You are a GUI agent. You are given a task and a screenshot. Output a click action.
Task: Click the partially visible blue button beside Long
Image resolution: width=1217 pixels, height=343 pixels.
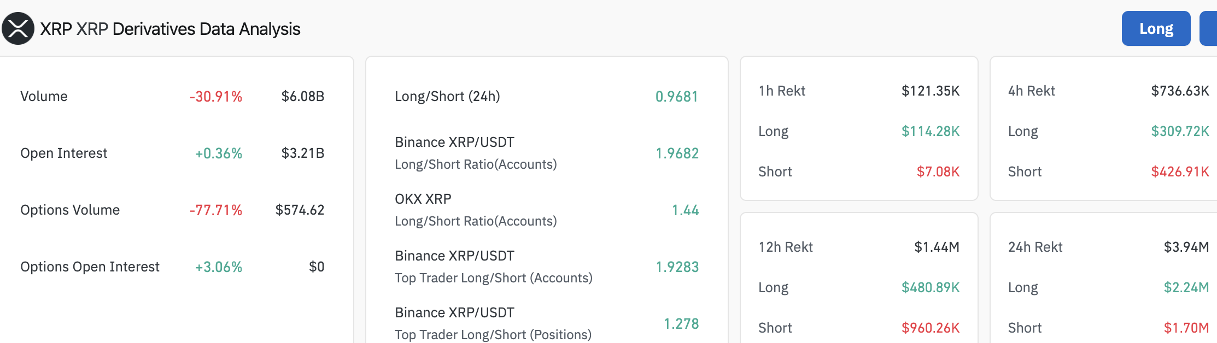click(1208, 28)
